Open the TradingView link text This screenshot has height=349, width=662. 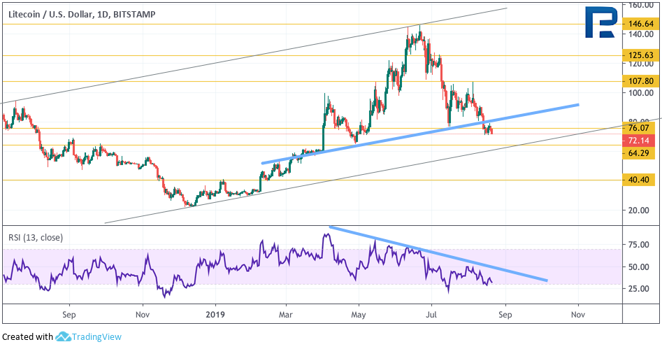[96, 336]
